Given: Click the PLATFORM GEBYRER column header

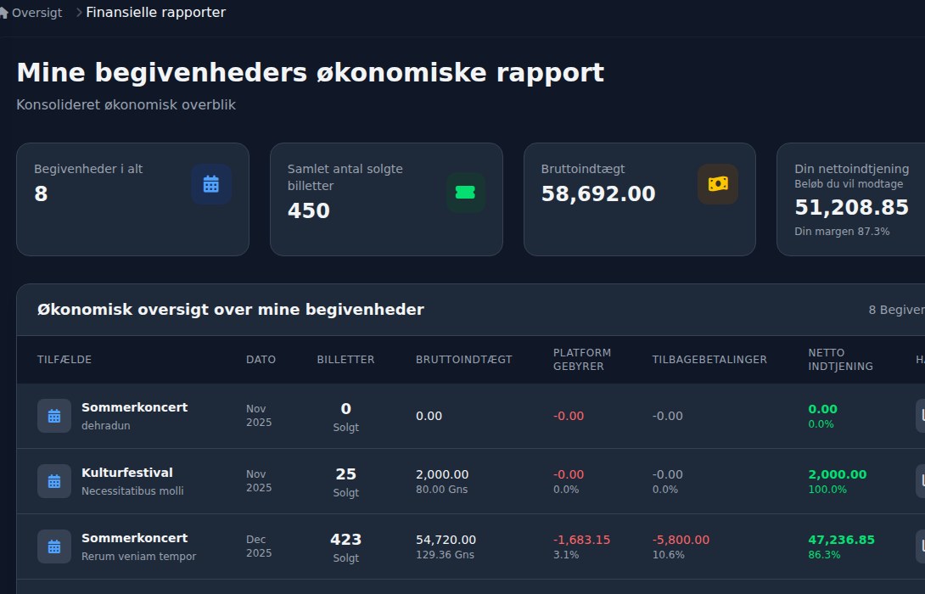Looking at the screenshot, I should (x=581, y=359).
